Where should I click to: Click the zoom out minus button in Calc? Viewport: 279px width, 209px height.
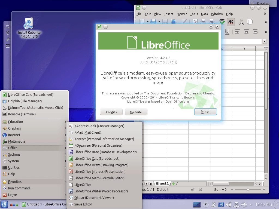coord(232,190)
